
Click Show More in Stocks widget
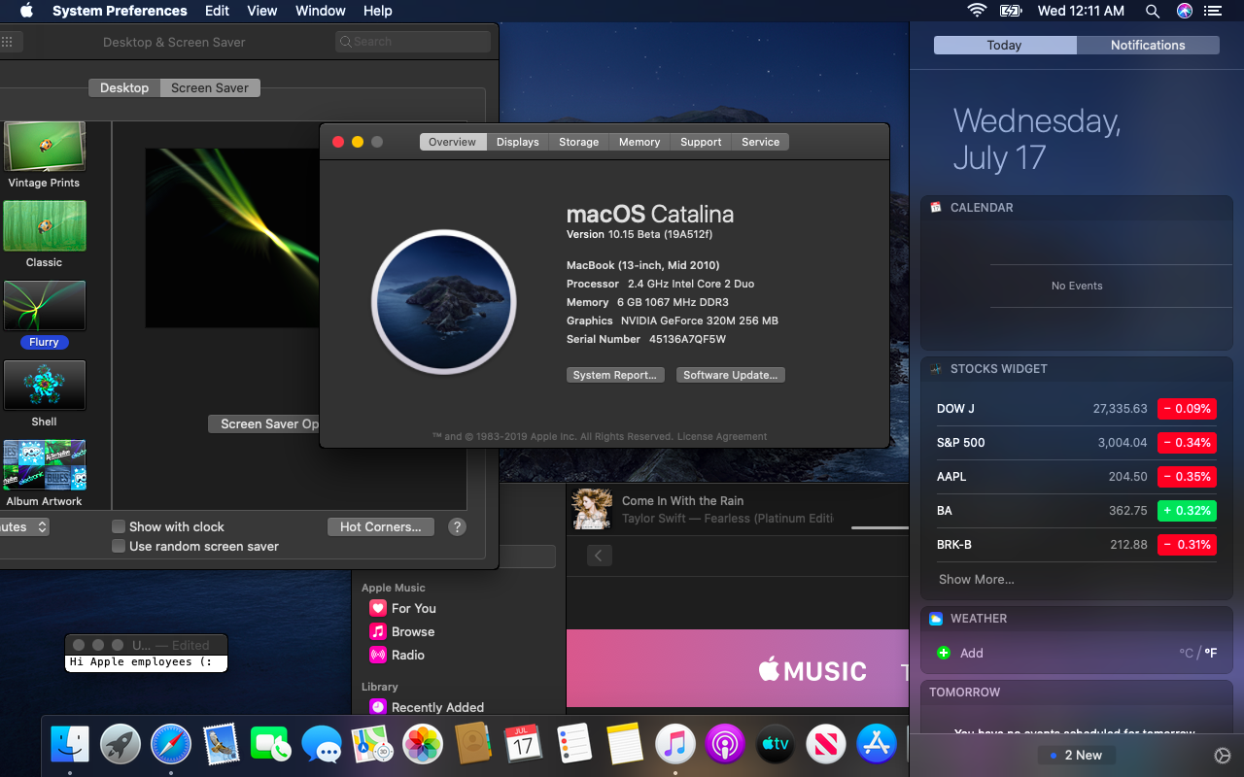pos(976,579)
